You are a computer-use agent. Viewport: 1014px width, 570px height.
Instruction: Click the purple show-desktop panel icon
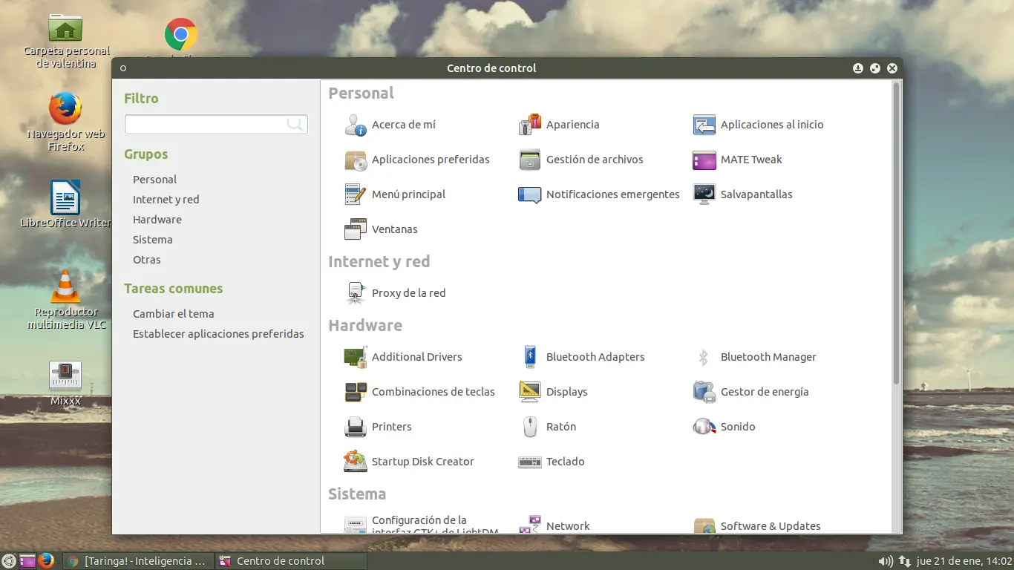coord(27,561)
